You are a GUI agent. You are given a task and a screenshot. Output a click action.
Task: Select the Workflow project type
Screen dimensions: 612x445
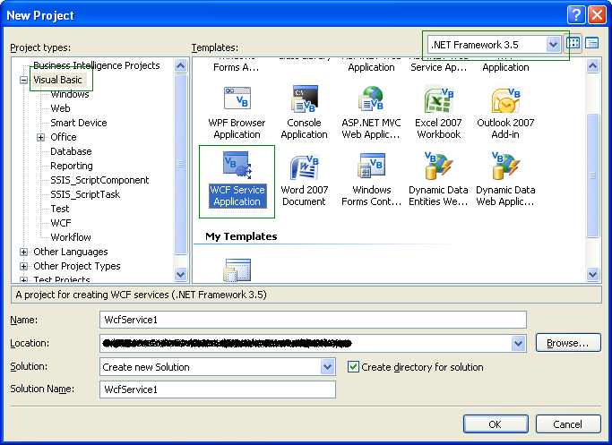tap(71, 237)
